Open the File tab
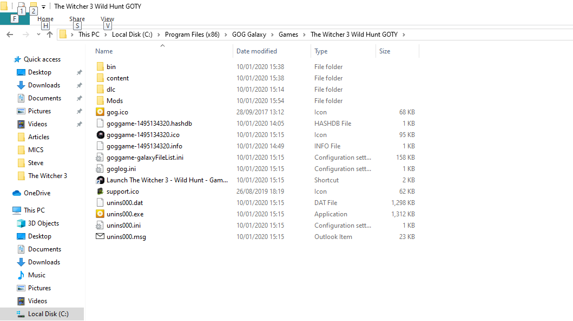 coord(15,19)
